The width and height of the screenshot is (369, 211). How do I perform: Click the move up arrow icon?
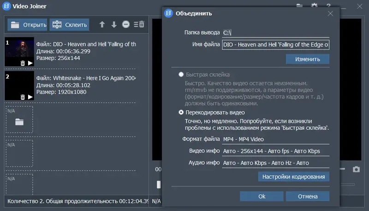click(102, 24)
